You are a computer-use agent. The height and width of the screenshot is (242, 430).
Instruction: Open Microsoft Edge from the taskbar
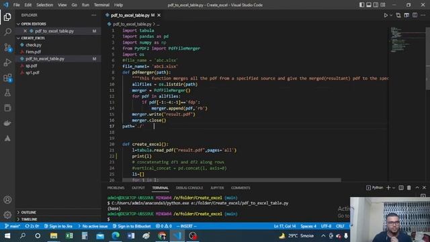point(116,236)
